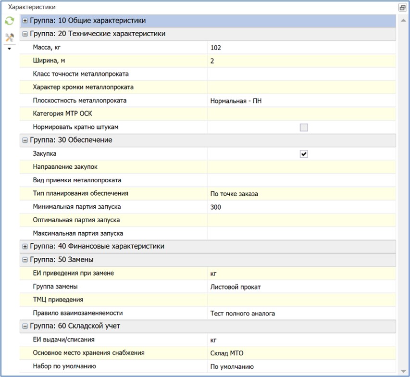Uncheck the 'Закупка' checkbox
The image size is (410, 377).
pyautogui.click(x=303, y=154)
